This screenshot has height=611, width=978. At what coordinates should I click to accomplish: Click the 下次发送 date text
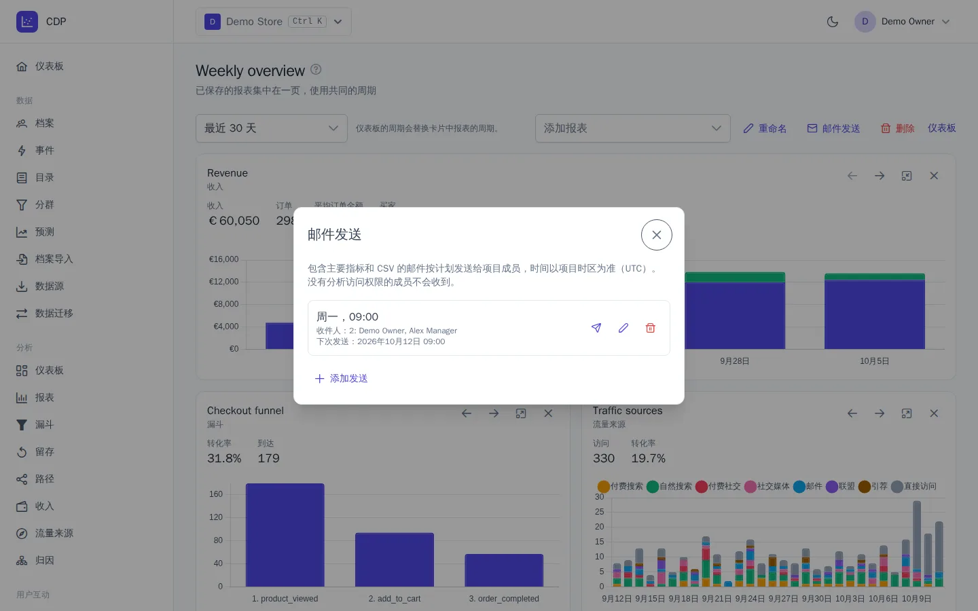pyautogui.click(x=381, y=341)
